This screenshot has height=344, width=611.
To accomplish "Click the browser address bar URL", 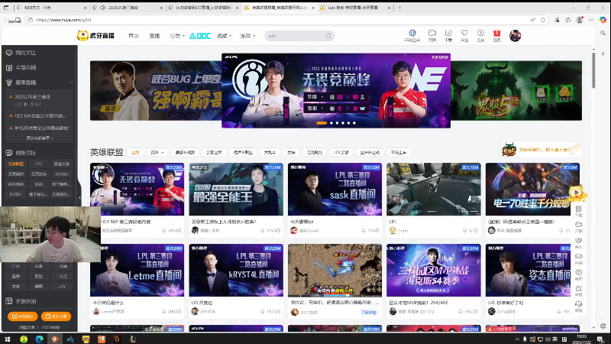I will [x=63, y=20].
